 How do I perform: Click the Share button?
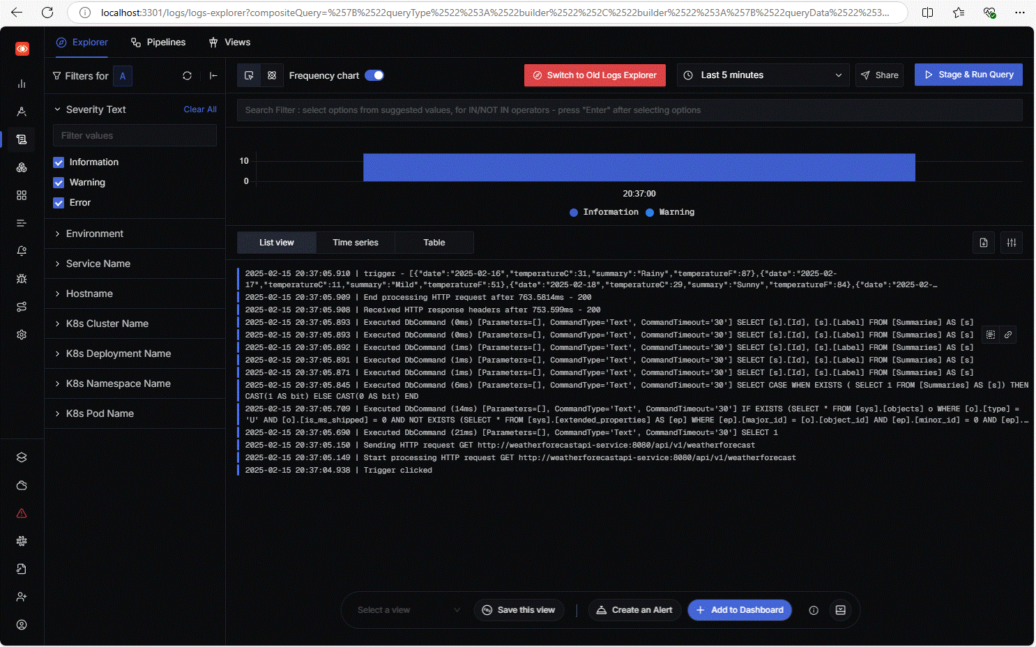pyautogui.click(x=879, y=75)
